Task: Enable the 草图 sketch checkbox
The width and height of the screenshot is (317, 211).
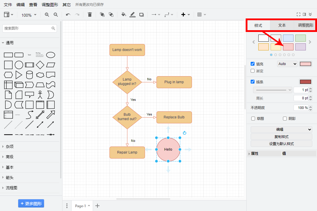Action: click(x=253, y=118)
